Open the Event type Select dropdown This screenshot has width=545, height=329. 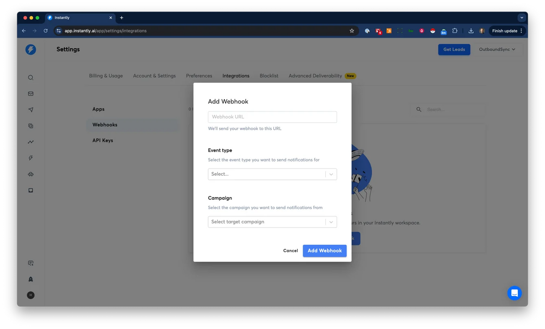272,174
